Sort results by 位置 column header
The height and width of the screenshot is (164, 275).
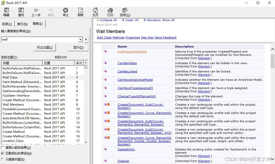58,63
